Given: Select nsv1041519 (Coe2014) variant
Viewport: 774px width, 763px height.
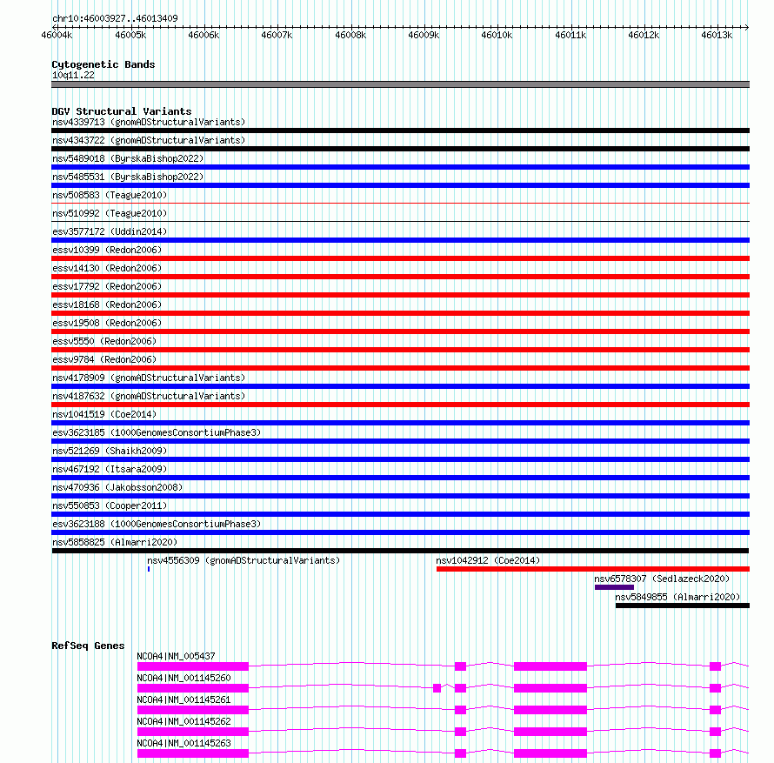Looking at the screenshot, I should [x=104, y=414].
